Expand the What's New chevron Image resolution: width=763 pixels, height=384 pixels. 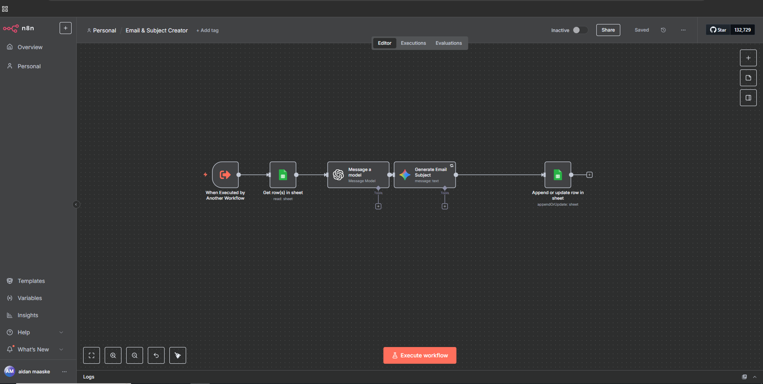pyautogui.click(x=61, y=349)
